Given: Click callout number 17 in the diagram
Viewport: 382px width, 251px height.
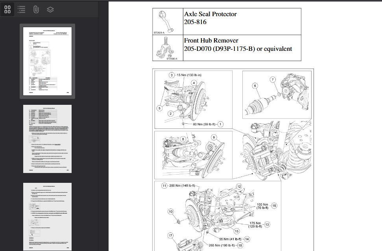Looking at the screenshot, I should tap(170, 235).
